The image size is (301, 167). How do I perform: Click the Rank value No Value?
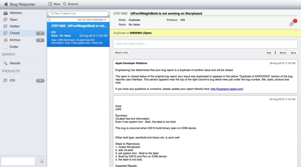pos(134,25)
